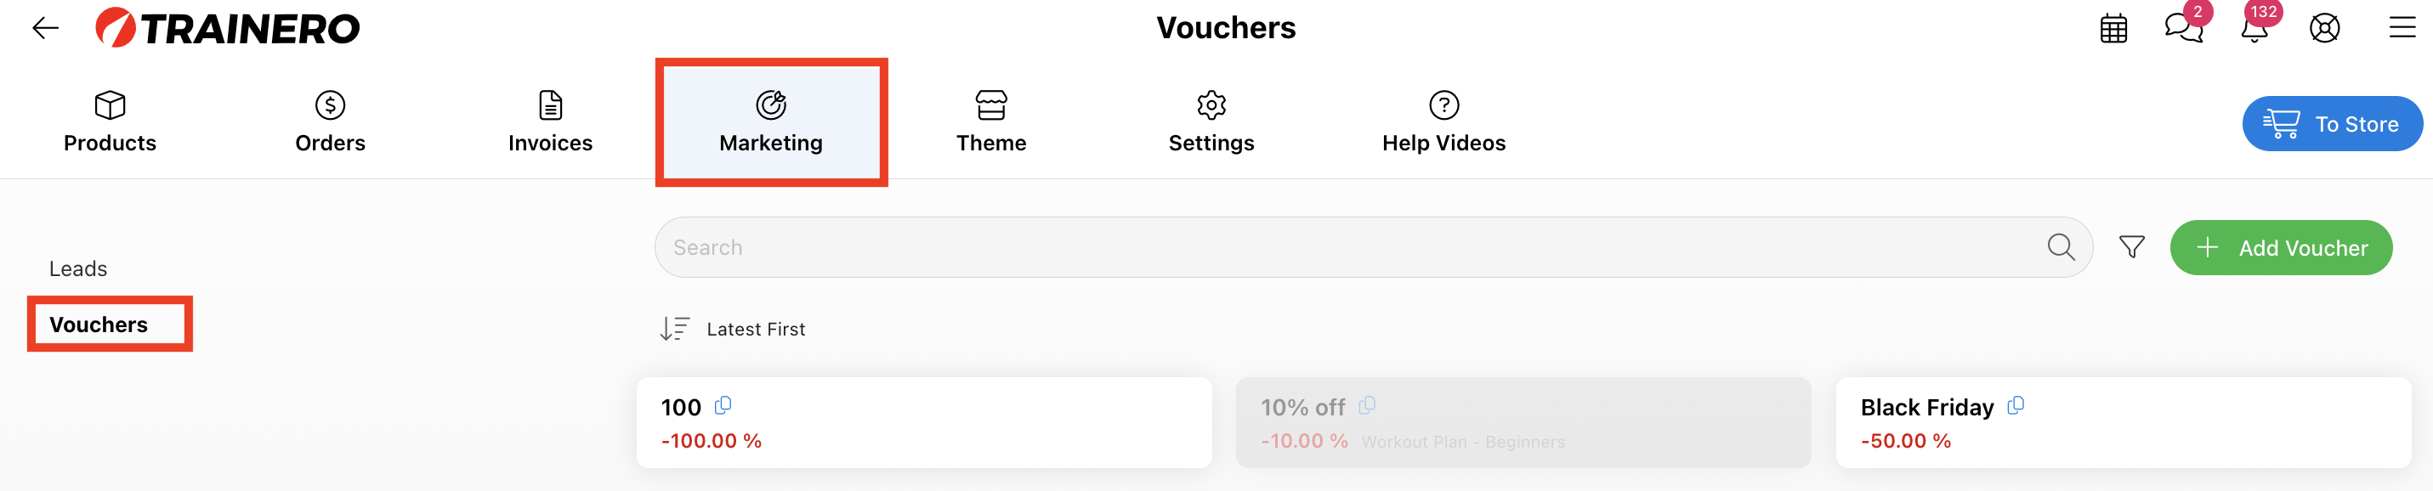View notifications bell showing 132

click(x=2254, y=26)
